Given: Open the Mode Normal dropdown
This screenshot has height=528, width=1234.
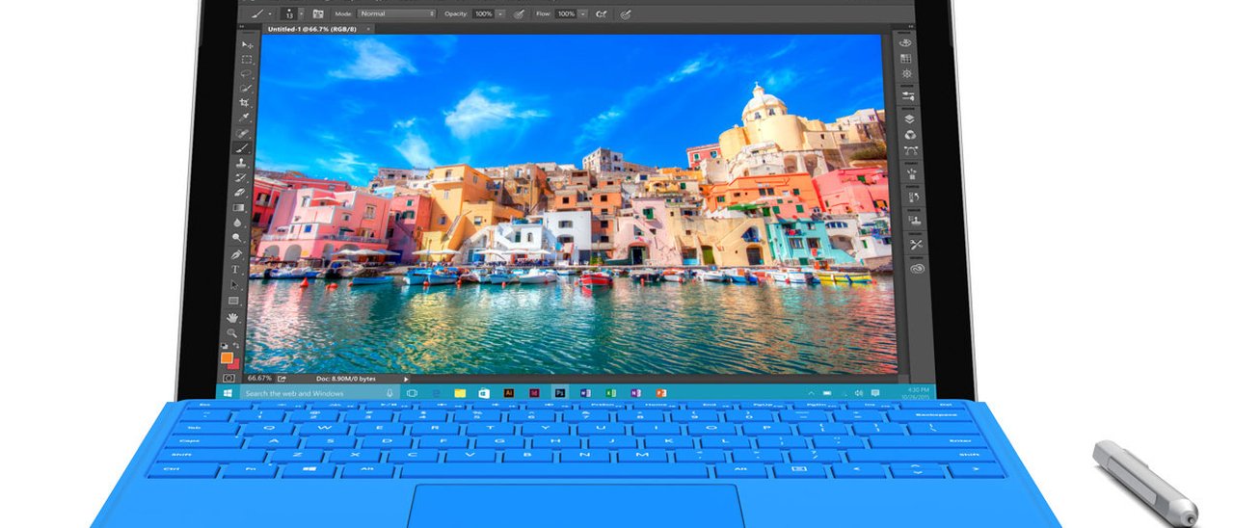Looking at the screenshot, I should point(397,13).
